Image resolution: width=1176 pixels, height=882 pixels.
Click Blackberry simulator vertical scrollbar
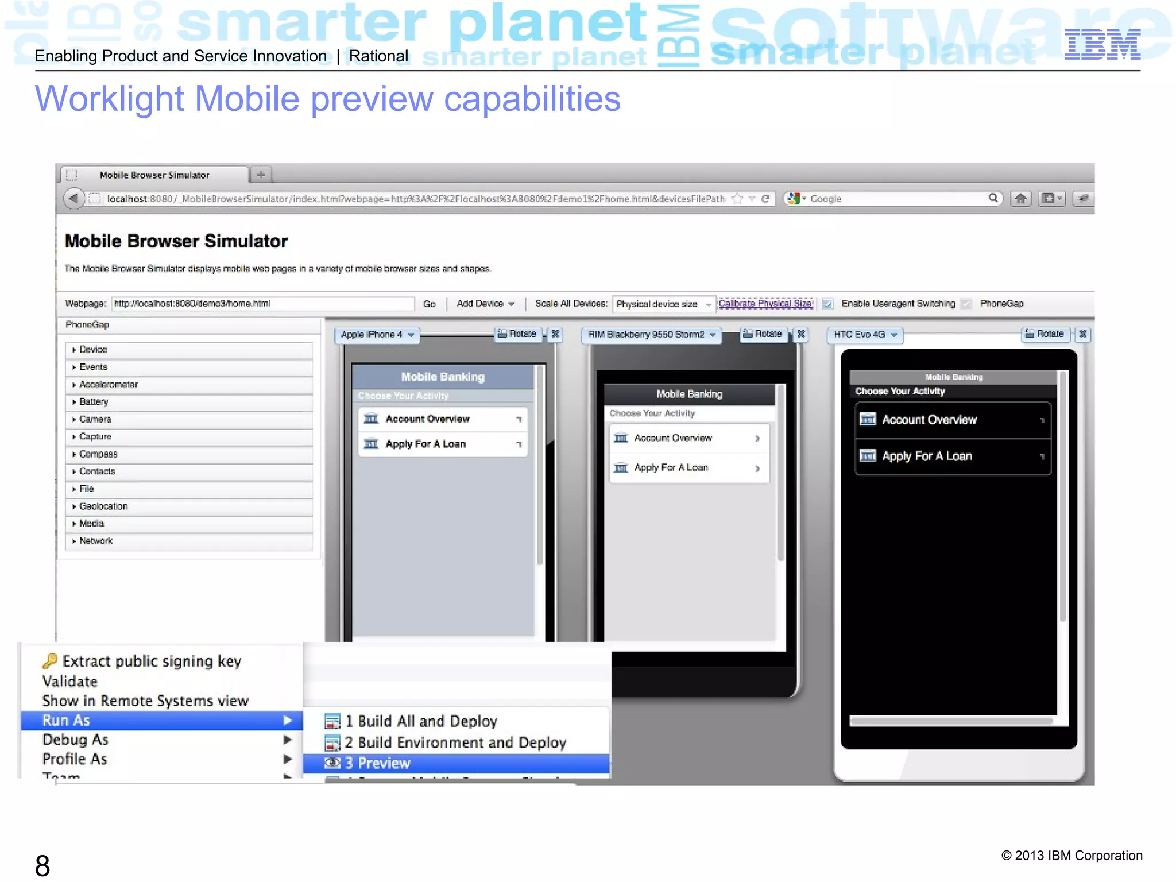click(780, 472)
